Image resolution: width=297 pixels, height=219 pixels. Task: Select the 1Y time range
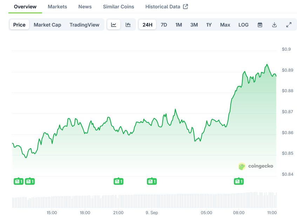point(209,25)
